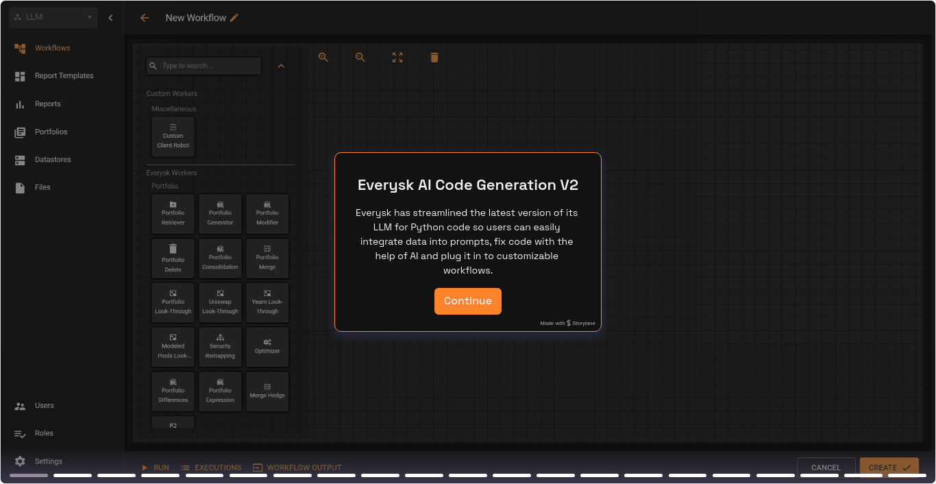Select the Portfolio Expression worker
The image size is (936, 484).
pos(220,392)
